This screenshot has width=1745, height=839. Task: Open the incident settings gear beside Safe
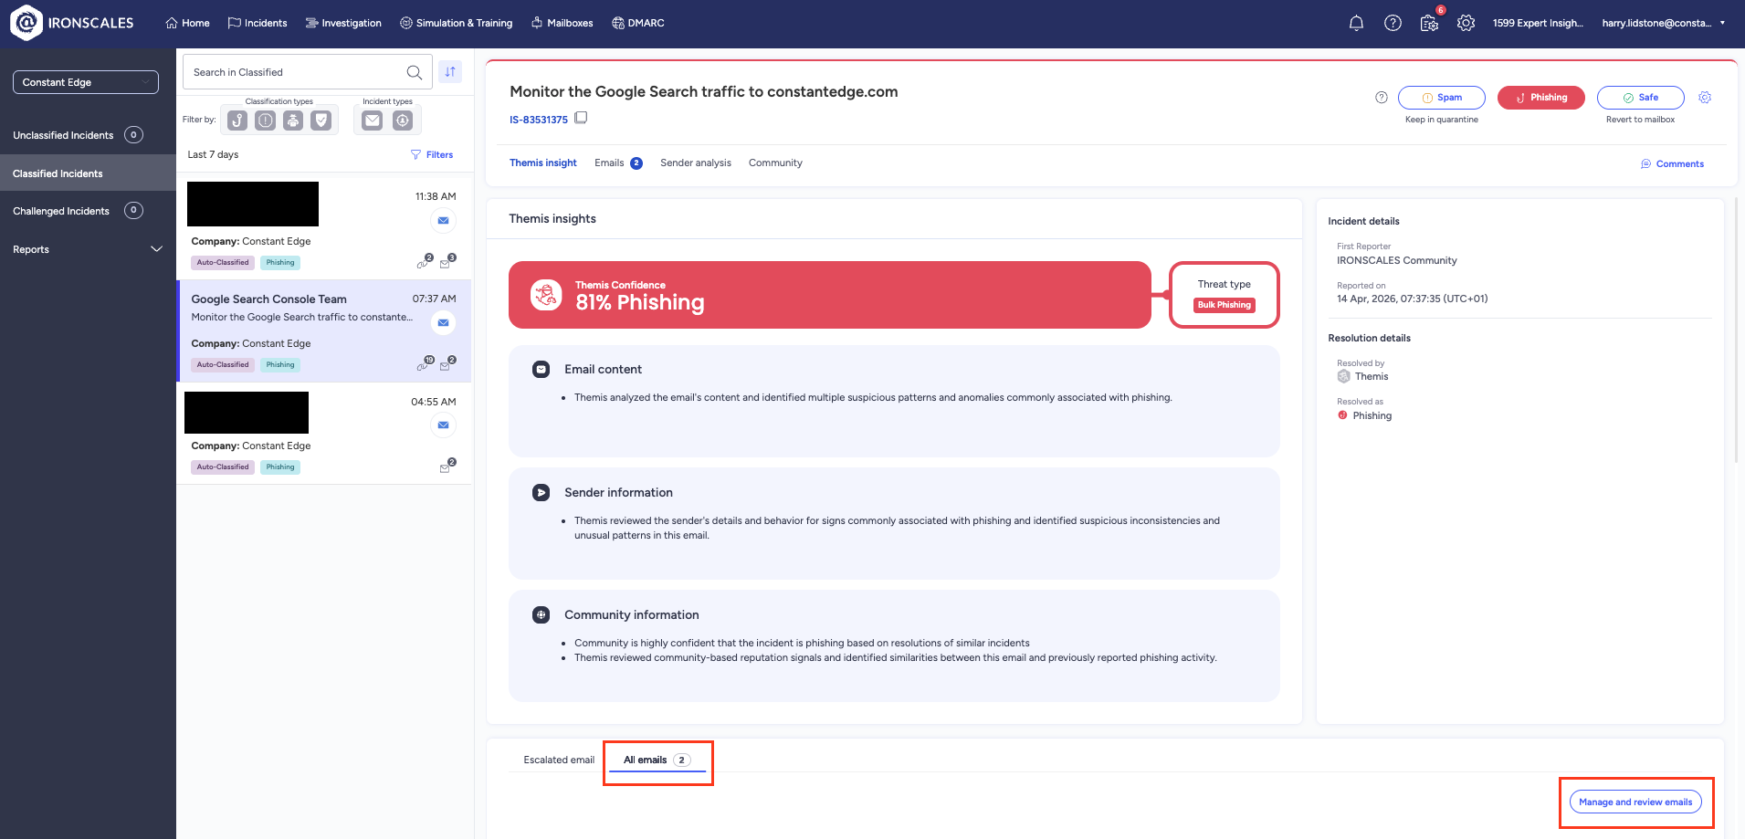[x=1705, y=98]
